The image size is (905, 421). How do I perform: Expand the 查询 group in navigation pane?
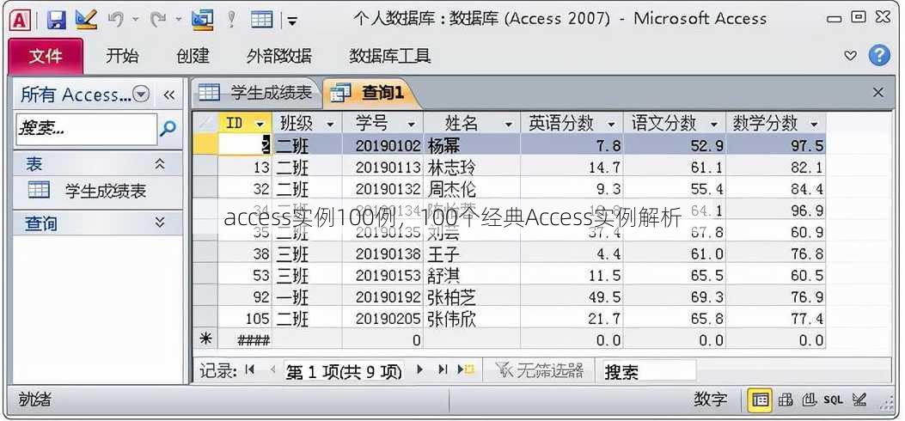click(x=161, y=223)
